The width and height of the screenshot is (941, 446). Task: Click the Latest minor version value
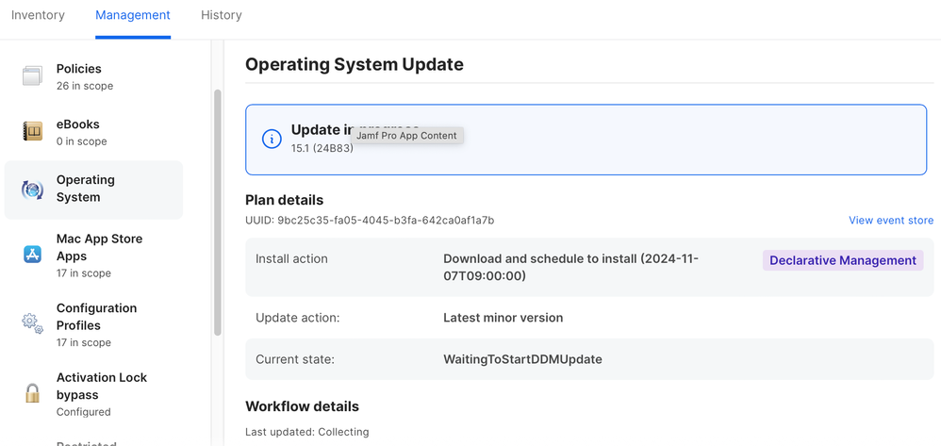[503, 318]
